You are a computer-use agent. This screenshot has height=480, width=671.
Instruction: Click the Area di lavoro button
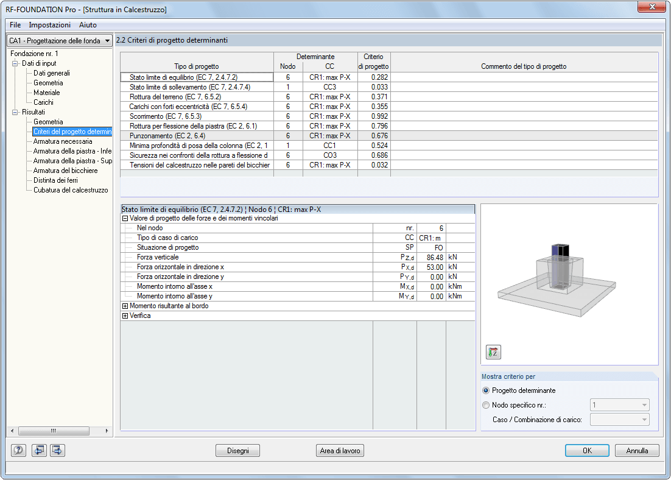pos(340,450)
